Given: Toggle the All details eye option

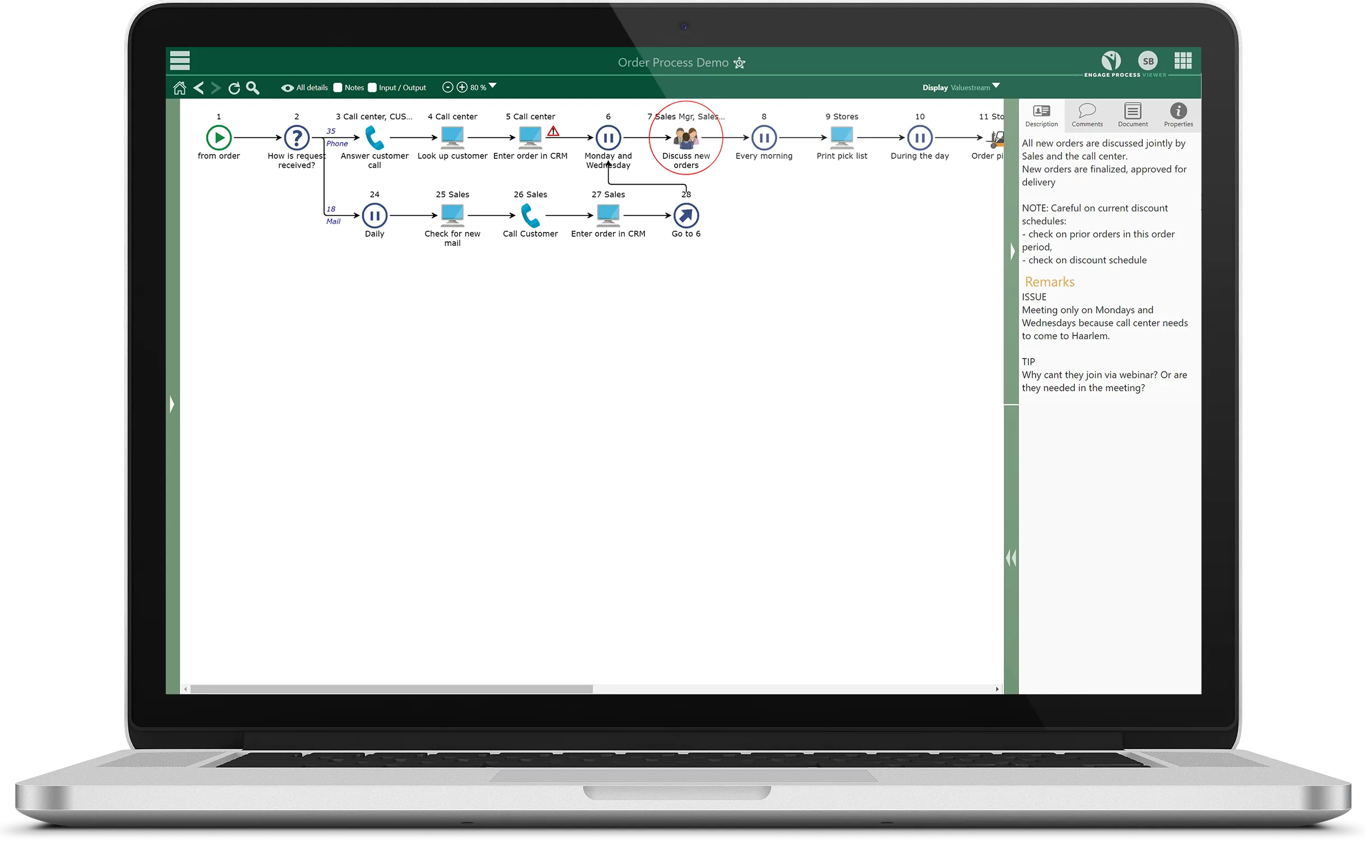Looking at the screenshot, I should [x=287, y=88].
